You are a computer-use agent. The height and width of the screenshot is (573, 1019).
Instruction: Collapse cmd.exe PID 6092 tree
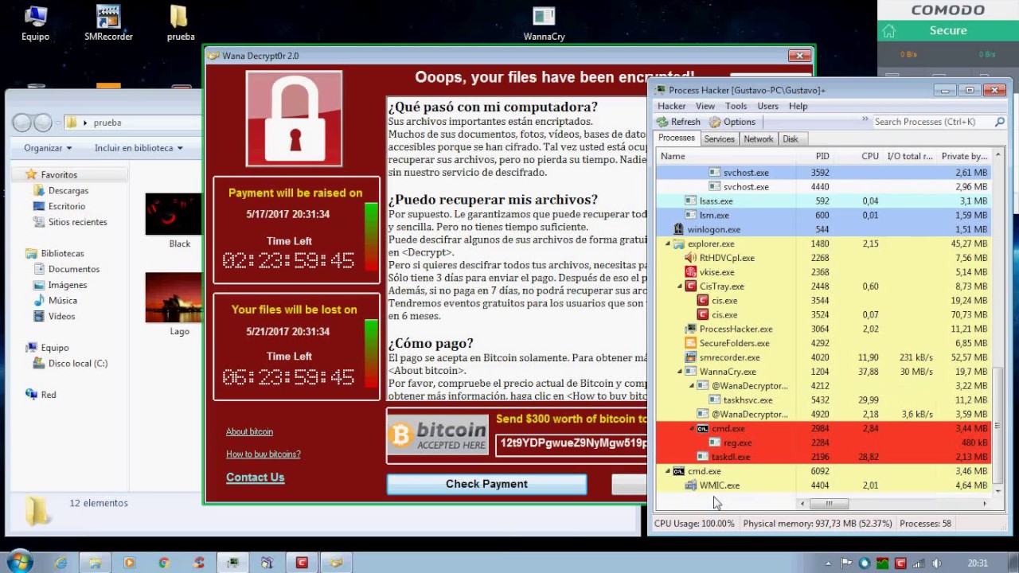point(668,471)
